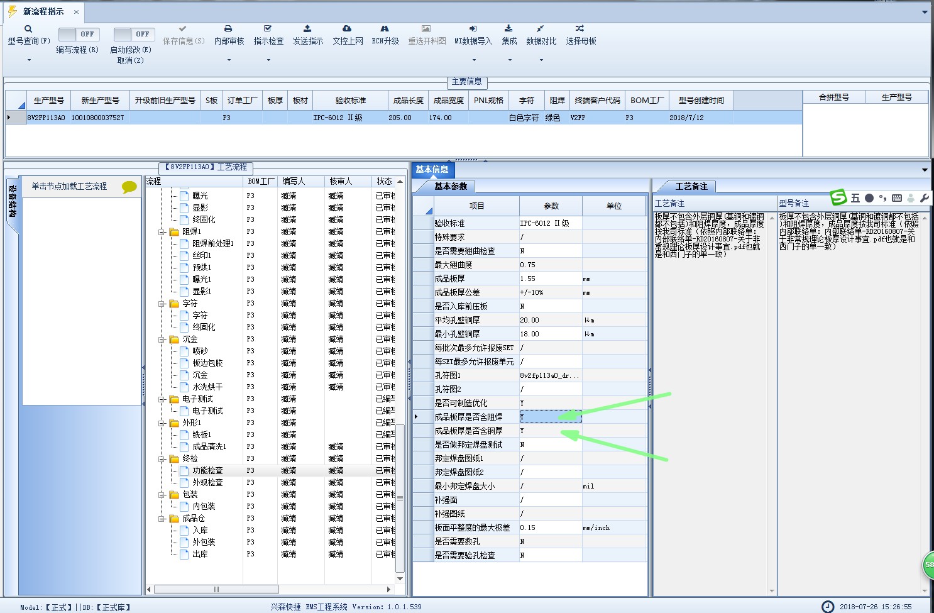Select the 基本信息 tab
The height and width of the screenshot is (613, 934).
tap(432, 169)
